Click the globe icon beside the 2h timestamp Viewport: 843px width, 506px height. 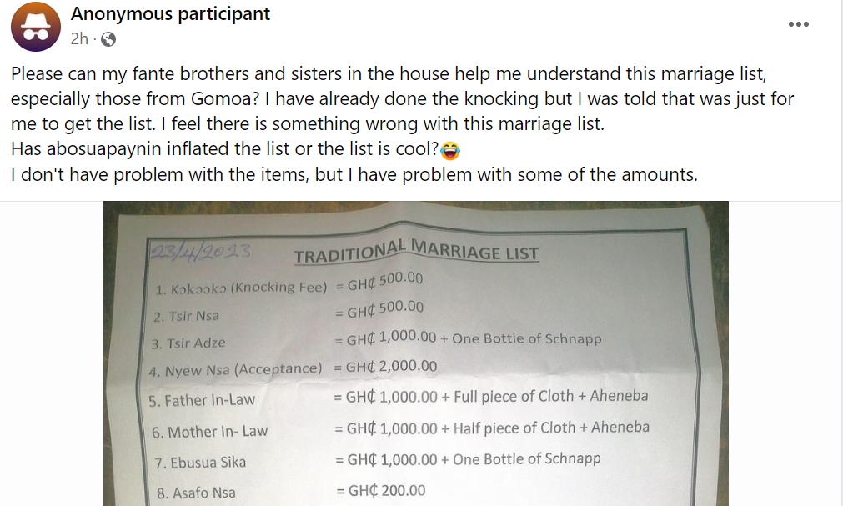[x=109, y=38]
